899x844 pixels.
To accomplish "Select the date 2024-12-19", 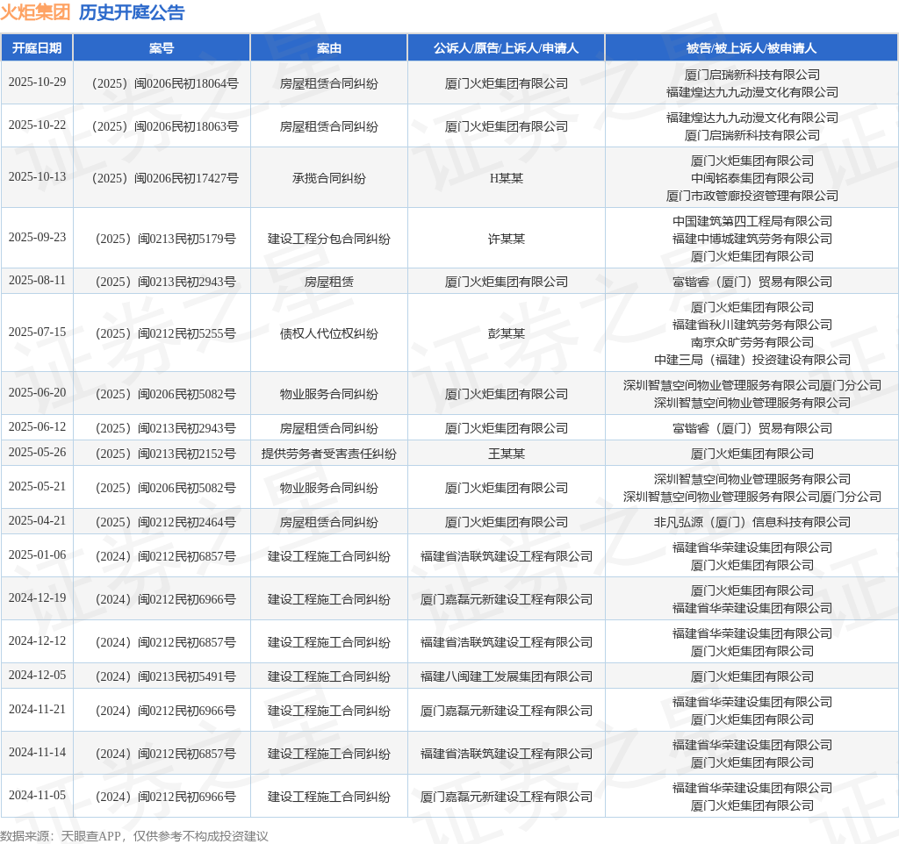I will pos(37,597).
